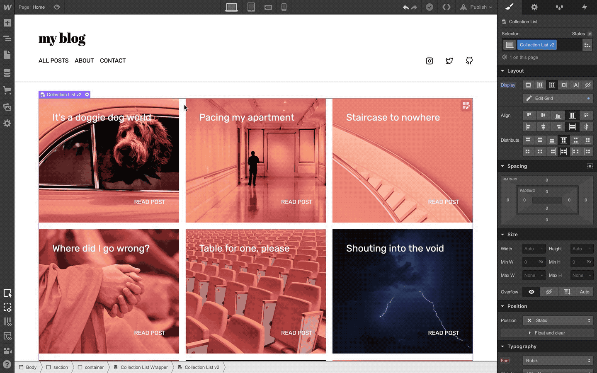This screenshot has width=597, height=373.
Task: Open the Pages panel
Action: (x=7, y=55)
